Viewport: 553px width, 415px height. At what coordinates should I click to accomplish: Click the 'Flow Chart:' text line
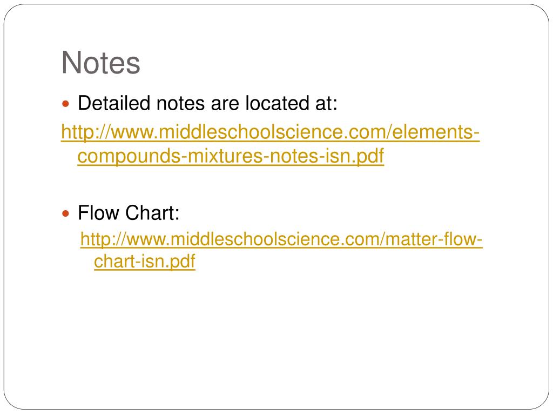(129, 213)
